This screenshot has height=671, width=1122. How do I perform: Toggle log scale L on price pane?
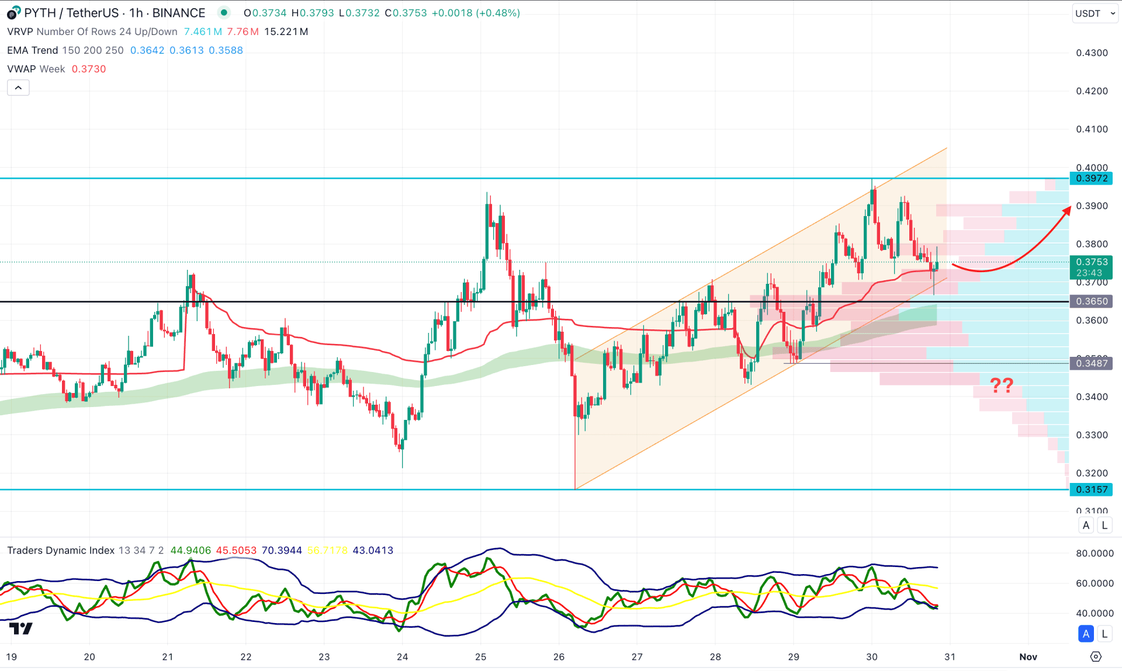pos(1104,525)
